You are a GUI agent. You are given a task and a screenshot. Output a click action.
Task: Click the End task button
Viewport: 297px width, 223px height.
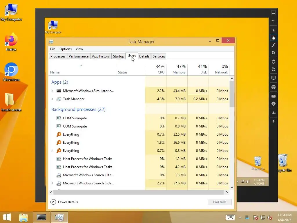point(220,202)
